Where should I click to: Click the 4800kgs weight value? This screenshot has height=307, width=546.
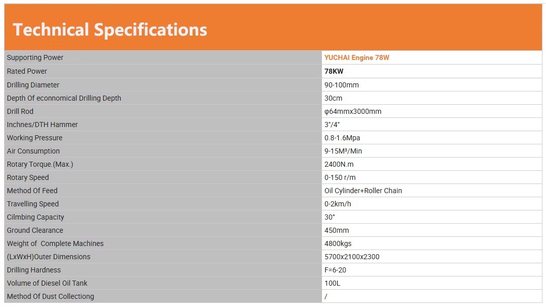coord(338,244)
